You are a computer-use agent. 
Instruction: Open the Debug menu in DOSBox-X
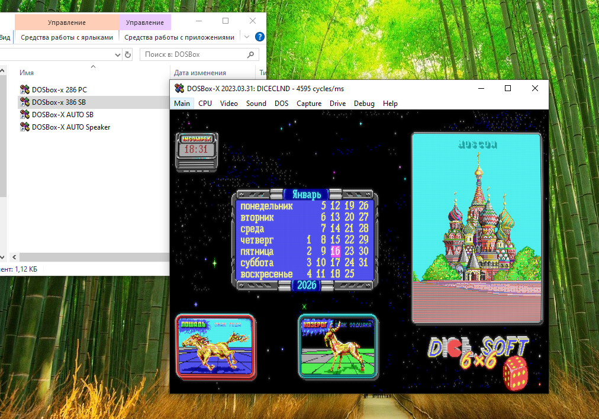[x=364, y=104]
